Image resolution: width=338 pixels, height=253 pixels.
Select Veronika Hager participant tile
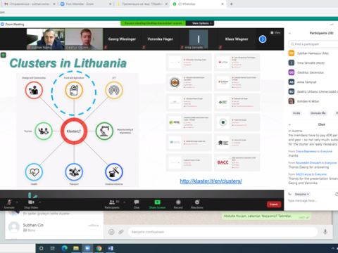[160, 39]
